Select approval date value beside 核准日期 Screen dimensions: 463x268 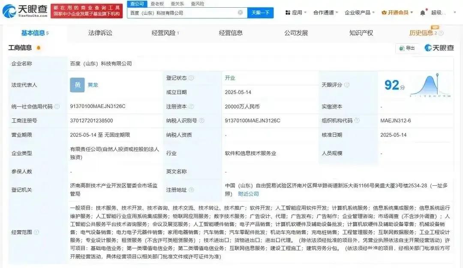coord(393,135)
